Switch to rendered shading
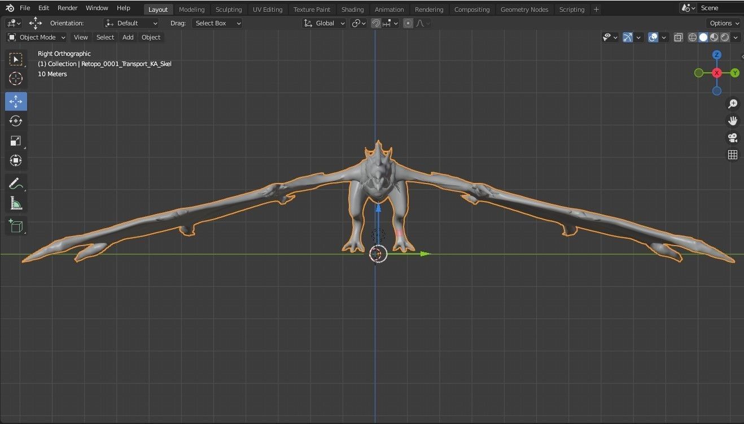This screenshot has height=424, width=744. 725,37
